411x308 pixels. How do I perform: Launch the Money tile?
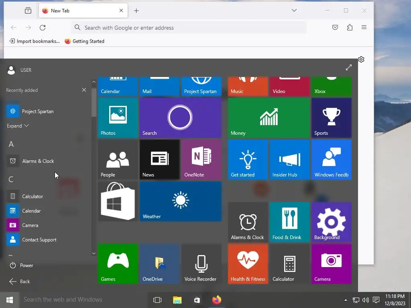269,118
